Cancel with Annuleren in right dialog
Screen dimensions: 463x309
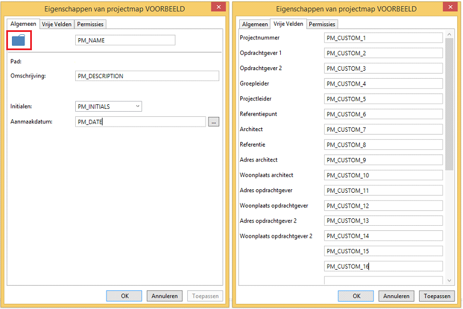pos(396,296)
